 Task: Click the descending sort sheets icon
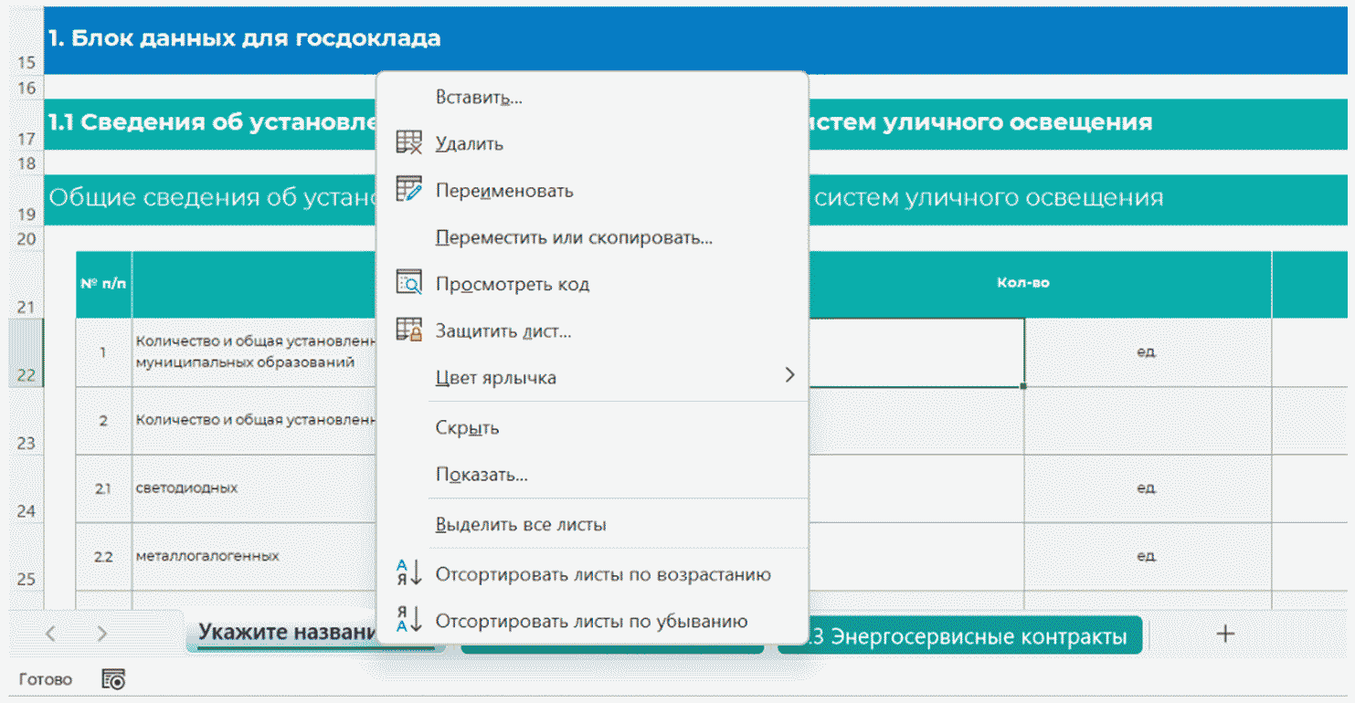click(x=408, y=621)
